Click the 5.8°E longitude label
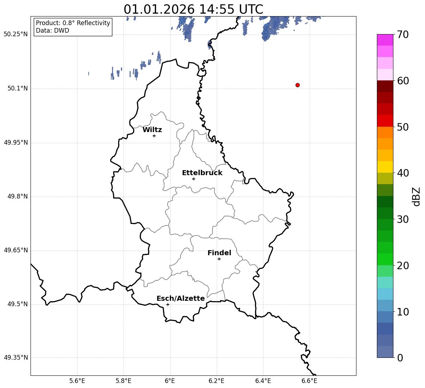The image size is (425, 388). 123,381
